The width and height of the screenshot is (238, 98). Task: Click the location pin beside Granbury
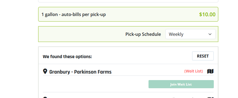click(45, 71)
